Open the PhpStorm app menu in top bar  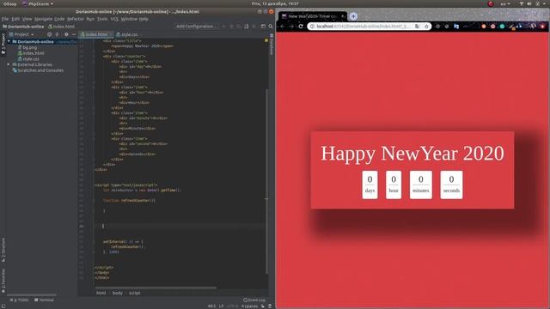38,3
